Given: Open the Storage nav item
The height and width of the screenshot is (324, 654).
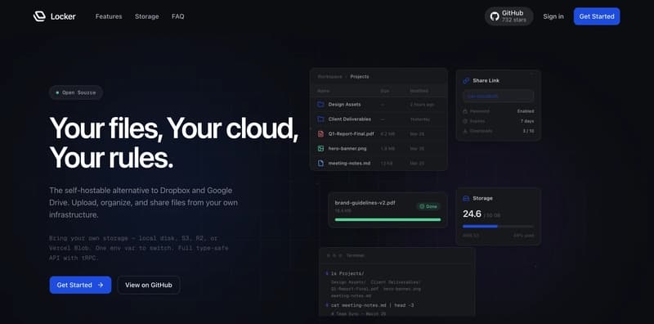Looking at the screenshot, I should click(147, 16).
